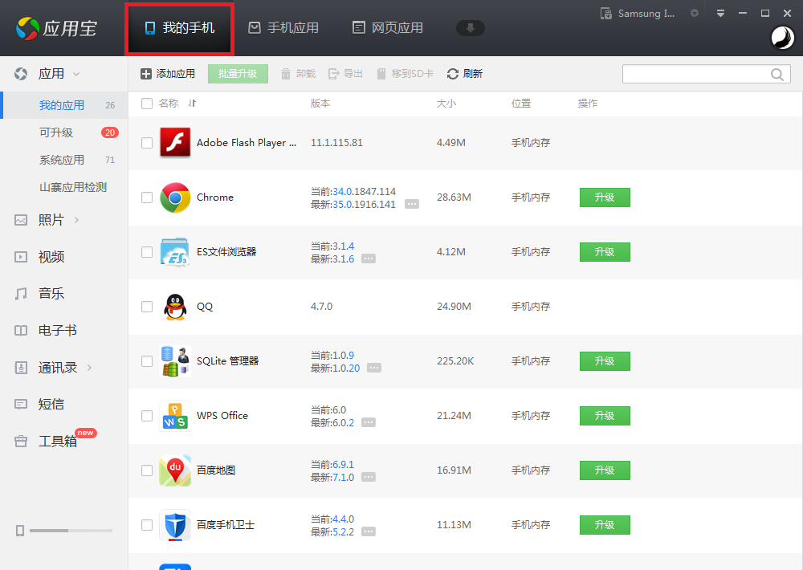Show Chrome update details via ellipsis icon
This screenshot has height=570, width=803.
tap(412, 205)
